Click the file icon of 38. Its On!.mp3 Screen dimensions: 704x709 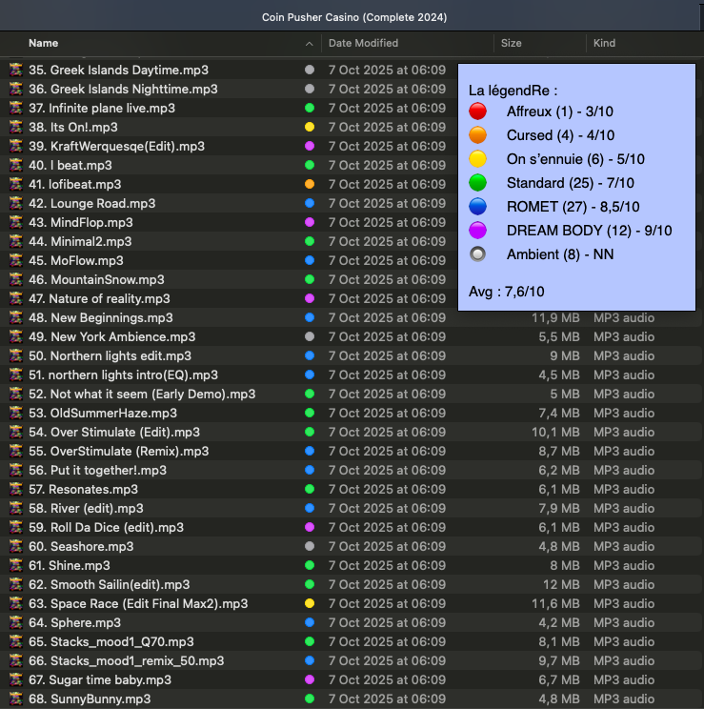[x=16, y=127]
